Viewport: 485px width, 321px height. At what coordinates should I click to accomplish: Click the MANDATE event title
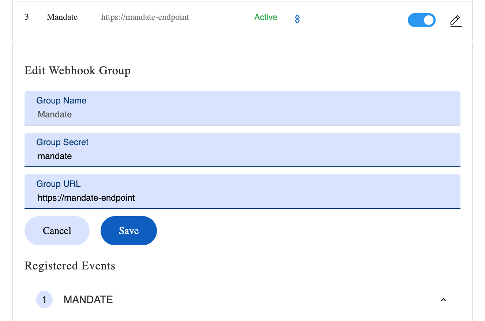(88, 300)
